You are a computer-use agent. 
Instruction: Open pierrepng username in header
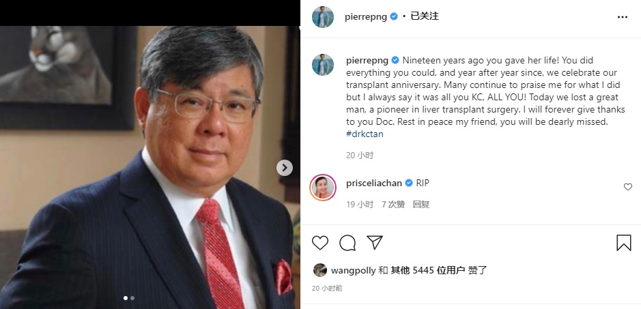(x=366, y=17)
